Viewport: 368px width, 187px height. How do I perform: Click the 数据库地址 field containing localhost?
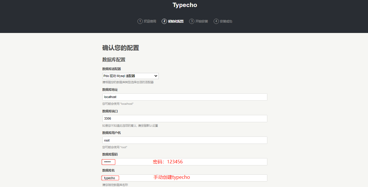(185, 97)
